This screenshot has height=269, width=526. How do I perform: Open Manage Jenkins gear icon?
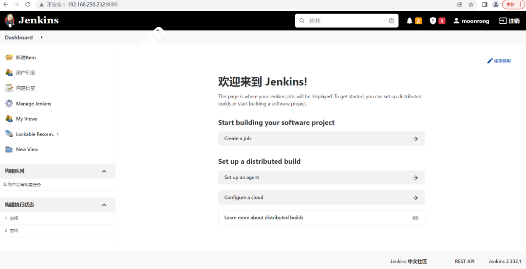coord(9,104)
